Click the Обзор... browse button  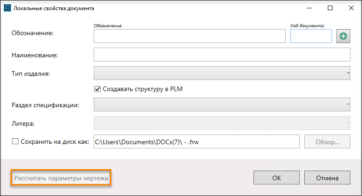pyautogui.click(x=327, y=141)
